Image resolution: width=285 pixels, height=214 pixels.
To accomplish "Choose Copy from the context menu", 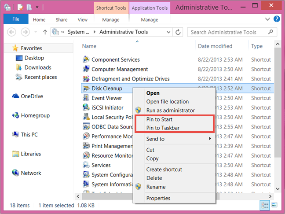I will pyautogui.click(x=152, y=159).
